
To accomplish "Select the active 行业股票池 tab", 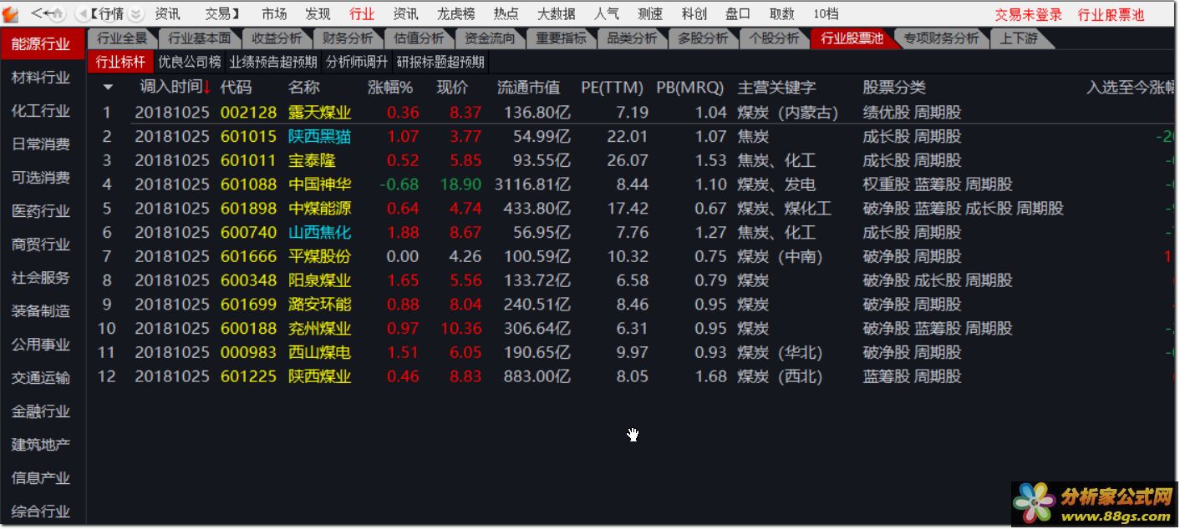I will [852, 38].
